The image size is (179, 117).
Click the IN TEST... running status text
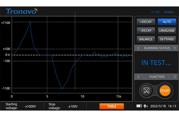156,63
